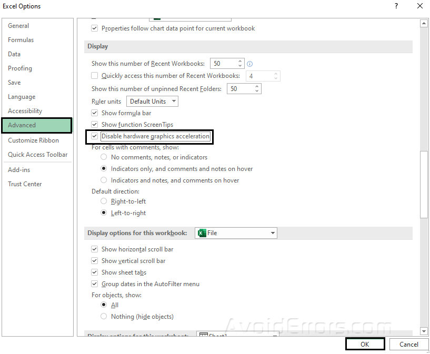Click the Excel file icon in workbook dropdown
Screen dimensions: 430x354
201,233
